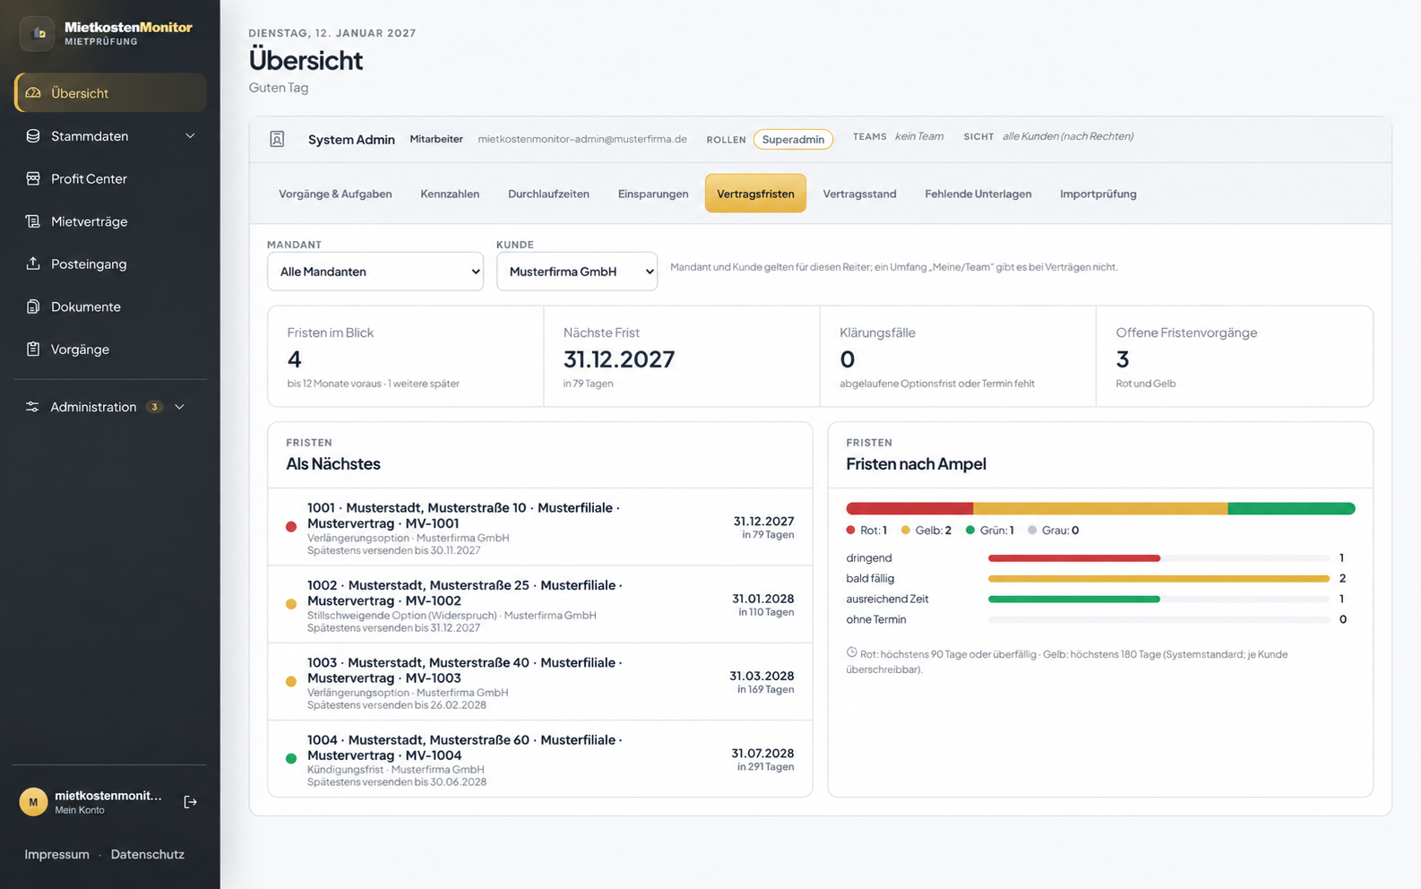
Task: Open the Mandant dropdown showing Alle Mandanten
Action: tap(375, 272)
